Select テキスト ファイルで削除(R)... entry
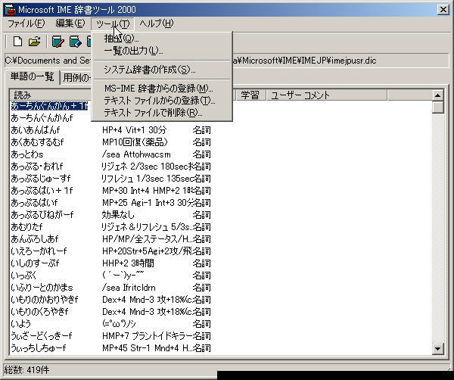 pyautogui.click(x=162, y=112)
